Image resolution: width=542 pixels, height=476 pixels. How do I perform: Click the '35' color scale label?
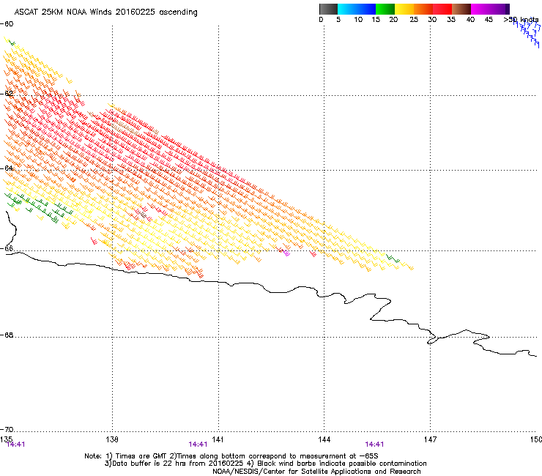click(x=451, y=20)
